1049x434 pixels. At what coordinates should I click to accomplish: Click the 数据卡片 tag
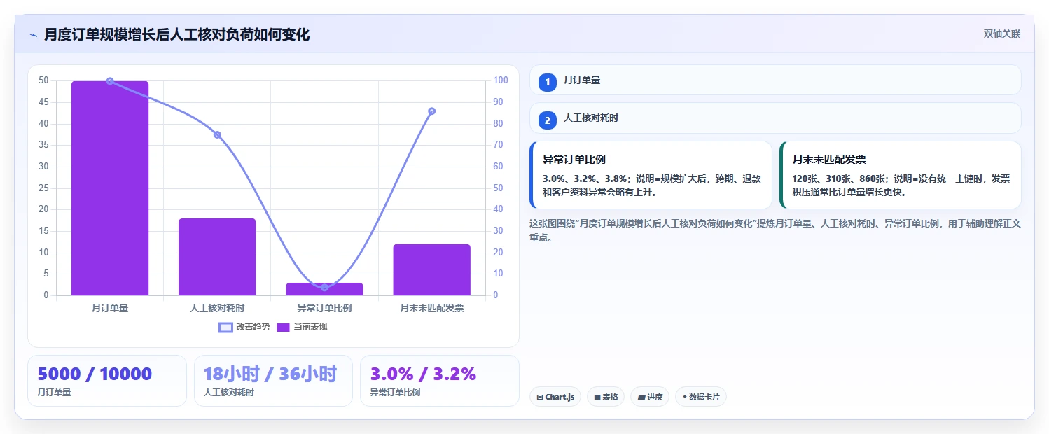701,397
